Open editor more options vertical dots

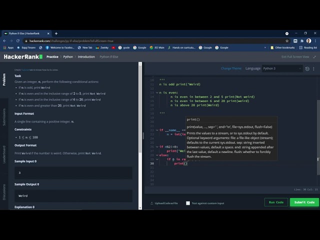pos(313,69)
